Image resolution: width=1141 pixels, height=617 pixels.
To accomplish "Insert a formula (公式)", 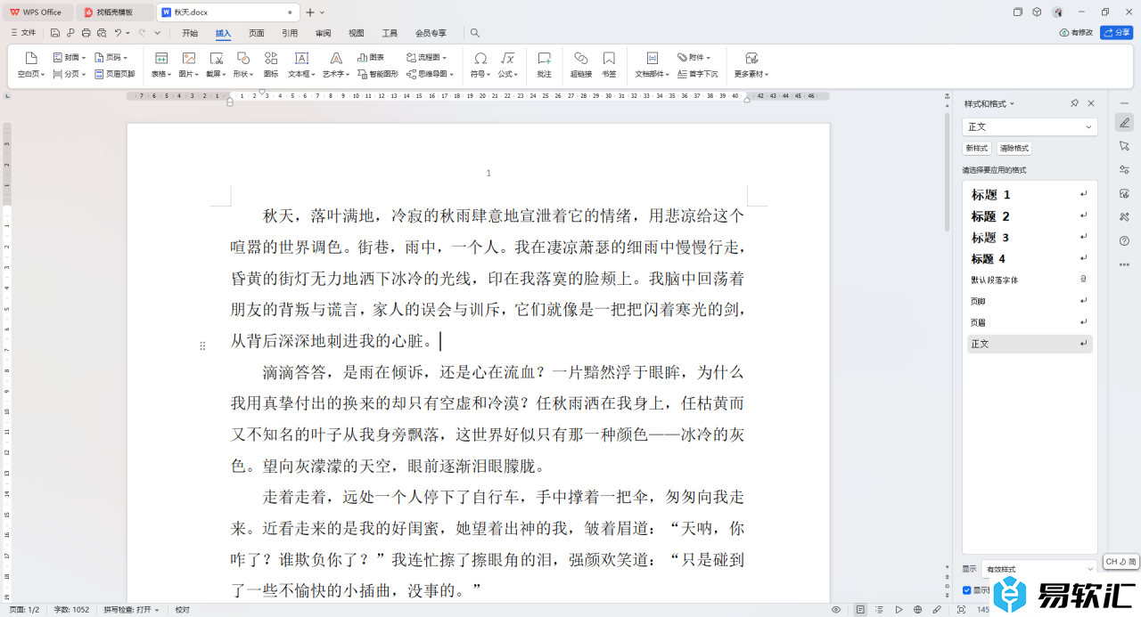I will pyautogui.click(x=508, y=65).
